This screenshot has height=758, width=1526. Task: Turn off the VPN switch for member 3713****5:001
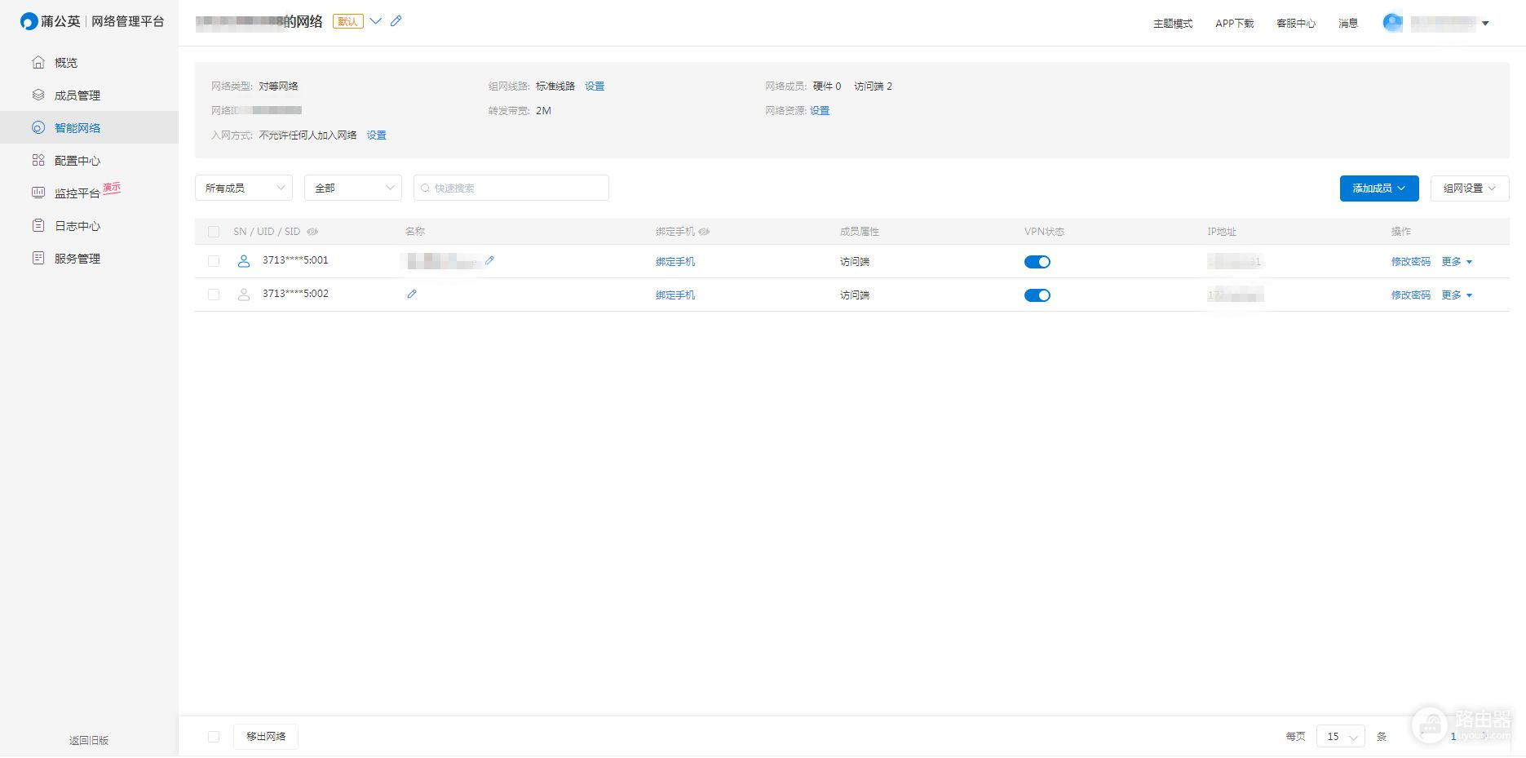(1037, 262)
